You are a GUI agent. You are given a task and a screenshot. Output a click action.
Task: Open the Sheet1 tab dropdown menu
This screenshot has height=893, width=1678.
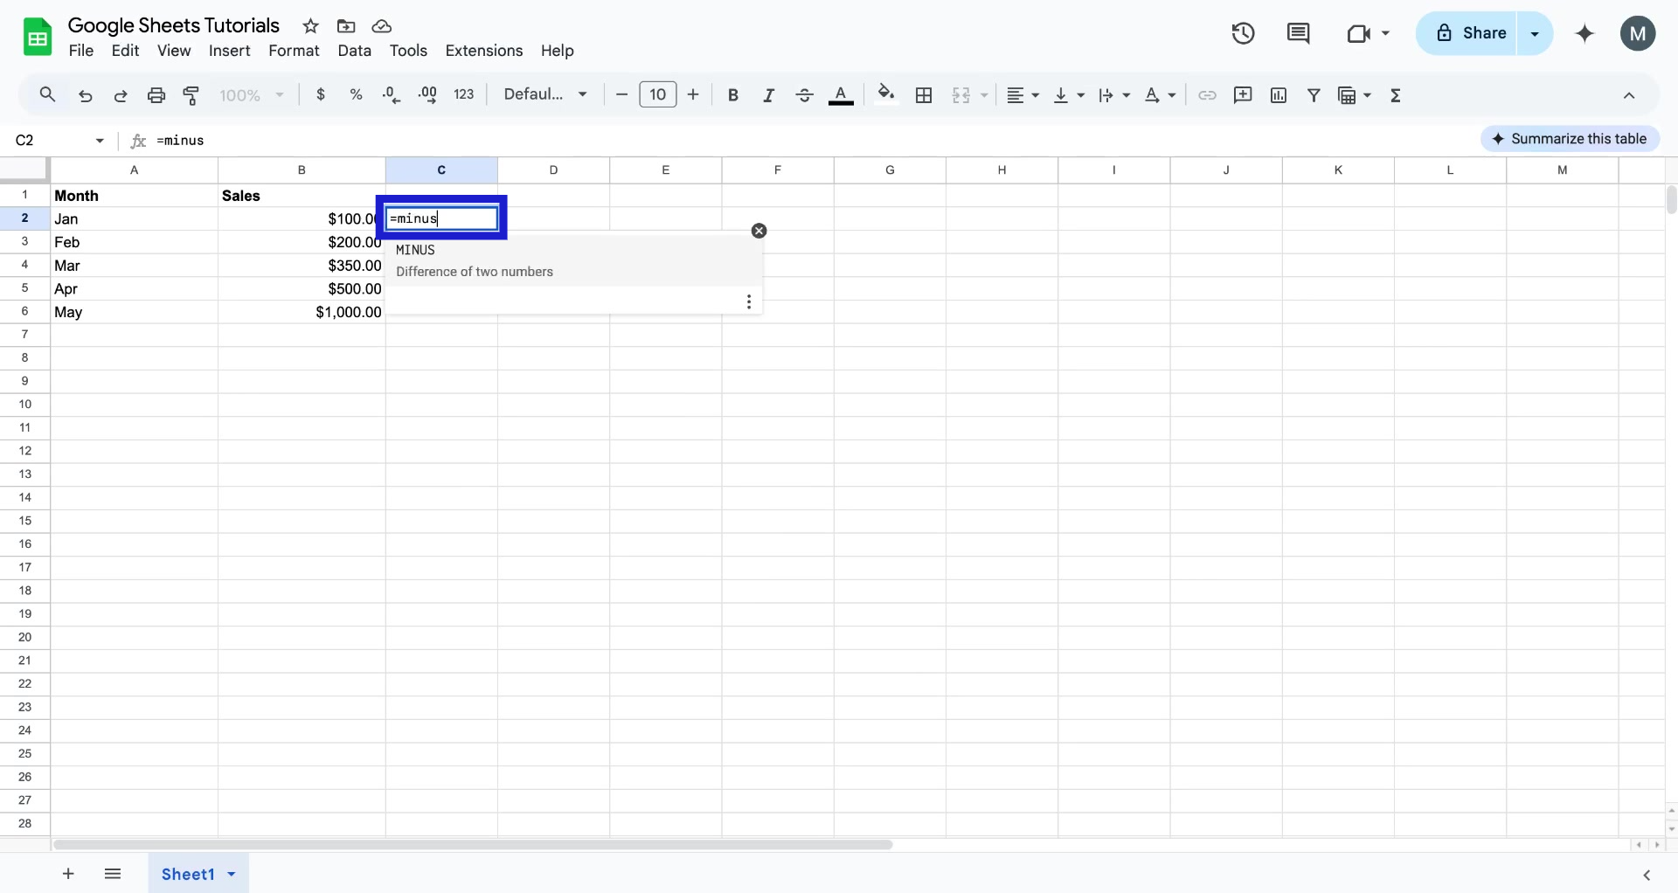(x=230, y=874)
